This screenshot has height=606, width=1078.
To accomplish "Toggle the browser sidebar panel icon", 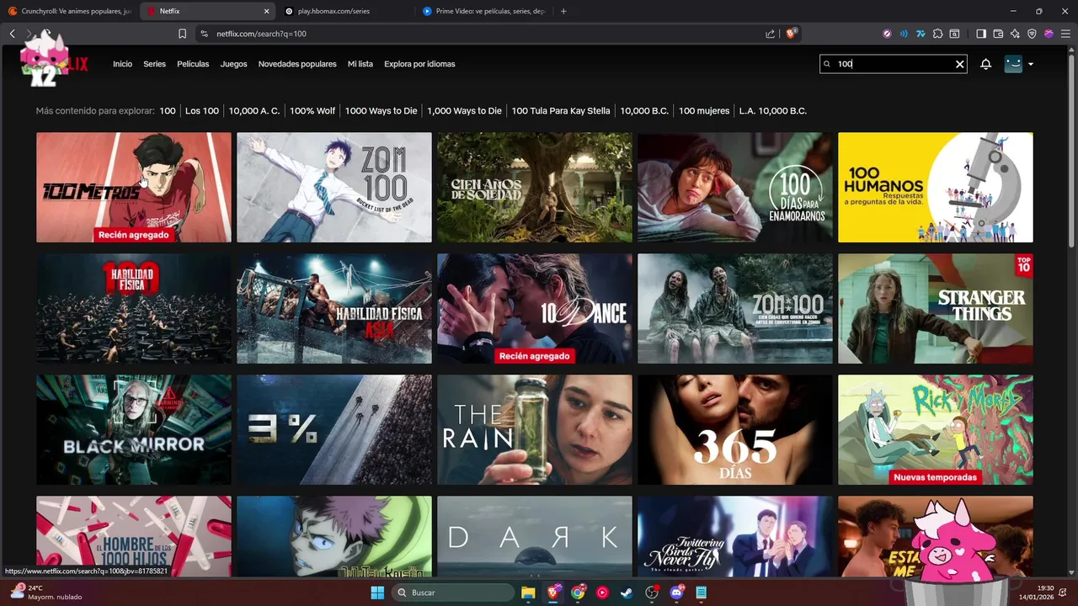I will 981,34.
